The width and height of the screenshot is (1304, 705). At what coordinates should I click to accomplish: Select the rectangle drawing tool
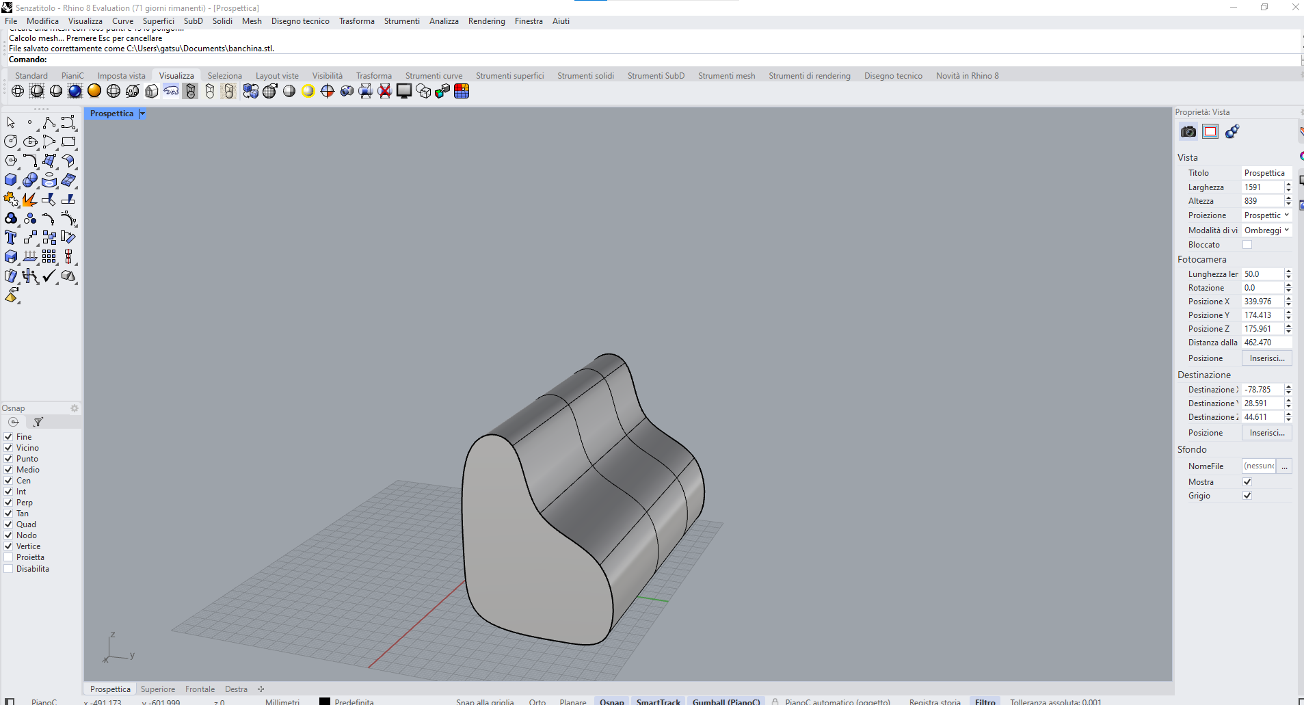coord(68,142)
